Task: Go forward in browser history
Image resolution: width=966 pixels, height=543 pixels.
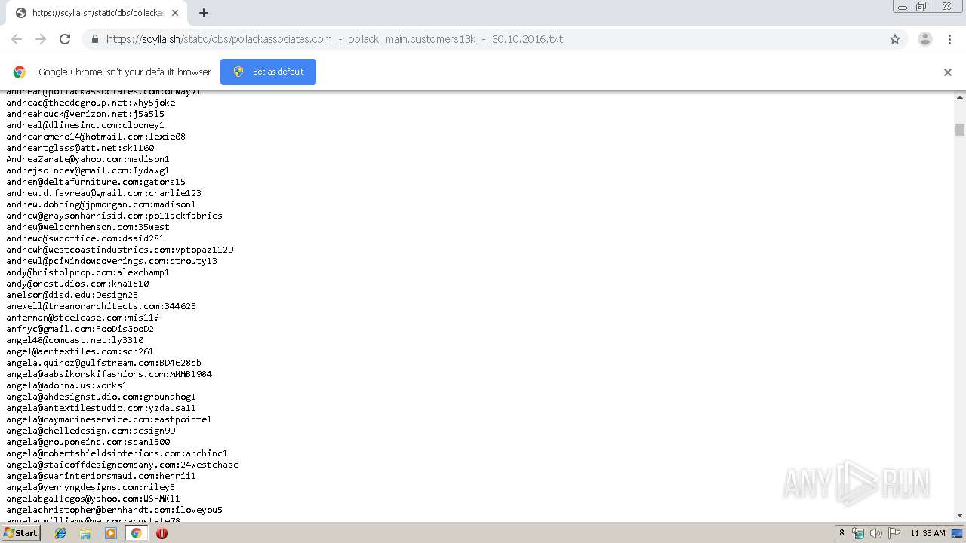Action: 41,39
